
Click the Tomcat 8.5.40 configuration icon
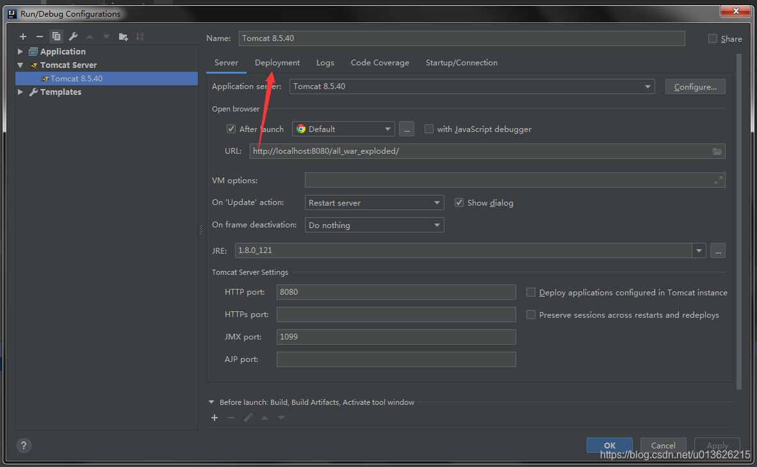click(x=45, y=79)
